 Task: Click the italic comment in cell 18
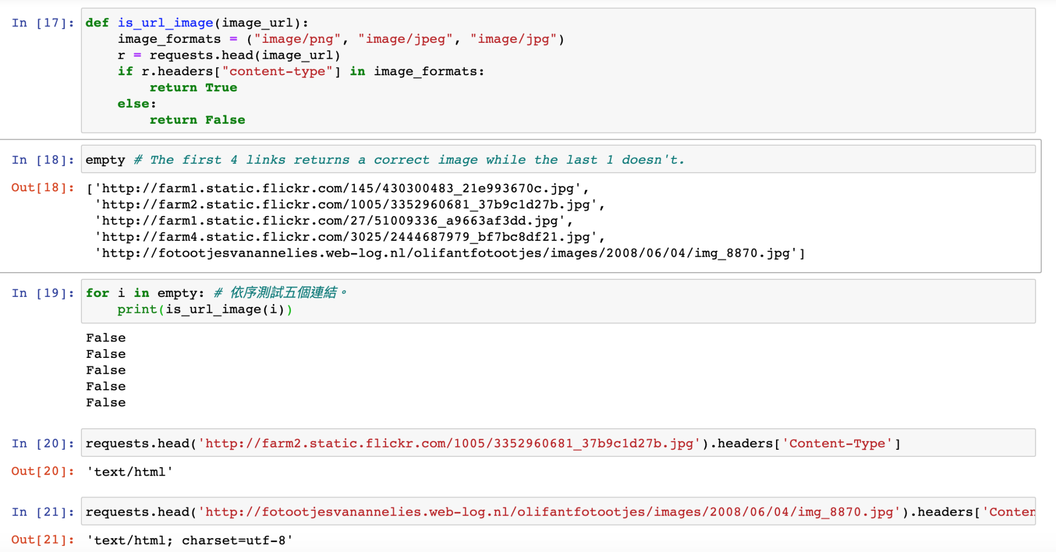(409, 160)
